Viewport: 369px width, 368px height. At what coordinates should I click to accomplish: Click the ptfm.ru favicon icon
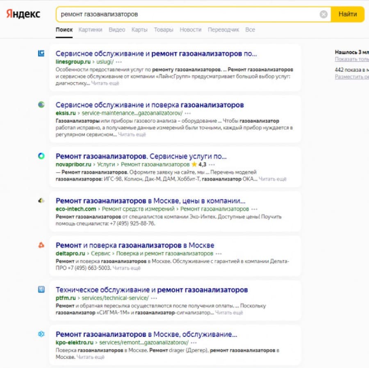[41, 289]
